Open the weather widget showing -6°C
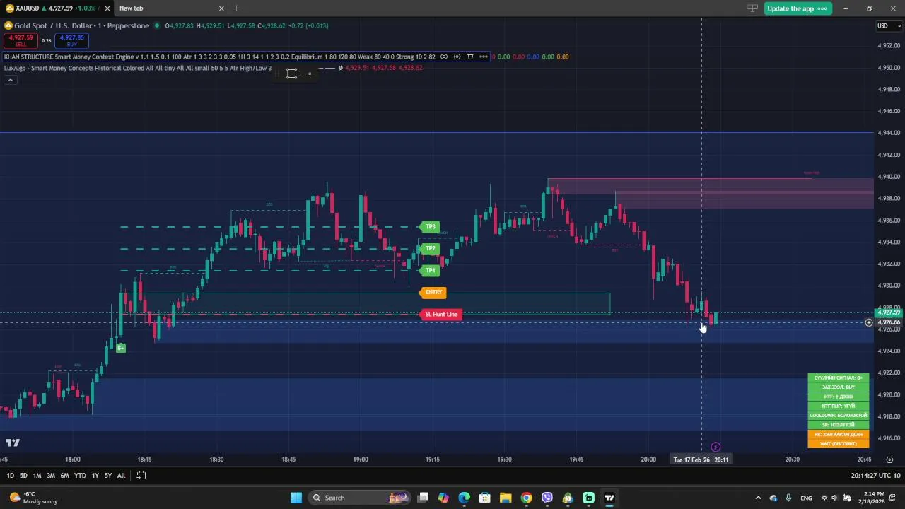This screenshot has height=509, width=905. click(x=34, y=498)
